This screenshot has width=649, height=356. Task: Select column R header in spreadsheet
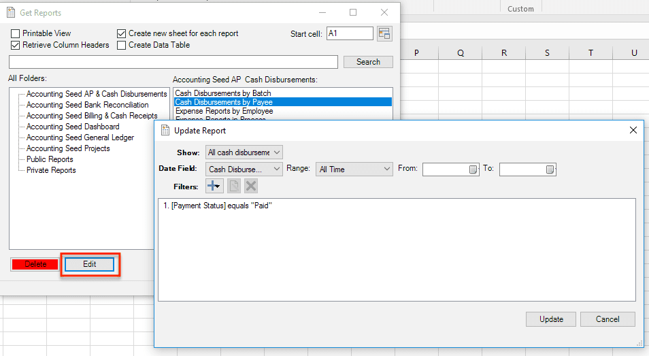pyautogui.click(x=503, y=52)
